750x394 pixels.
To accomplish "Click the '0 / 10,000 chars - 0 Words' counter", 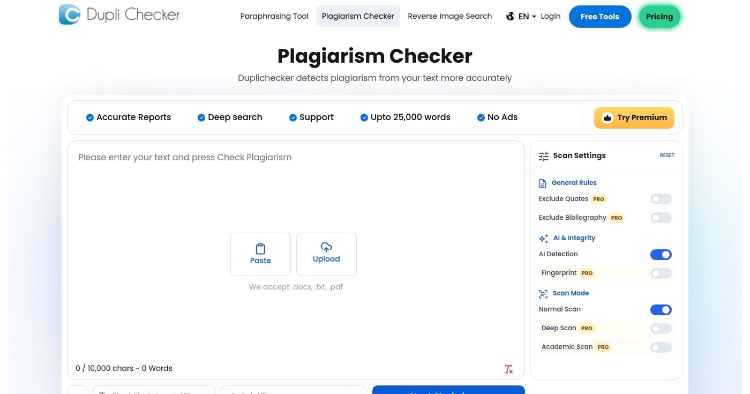I will point(124,368).
